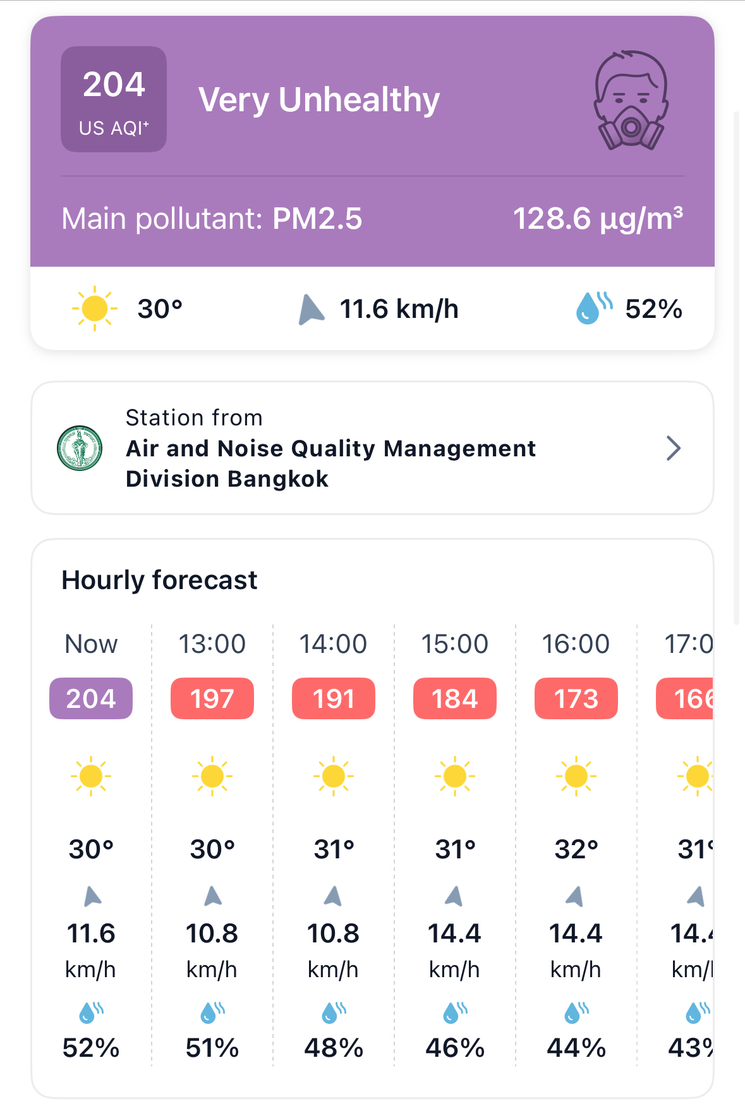Click the 184 AQI chip under 15:00

pyautogui.click(x=455, y=698)
